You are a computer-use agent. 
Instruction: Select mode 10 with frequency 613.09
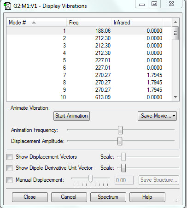coord(85,97)
